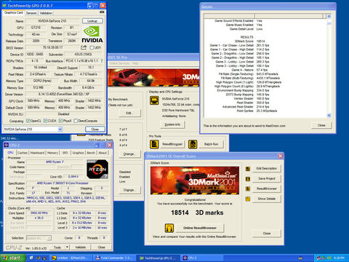349x262 pixels.
Task: Open the GPU selection dropdown in GPU-Z
Action: [60, 130]
